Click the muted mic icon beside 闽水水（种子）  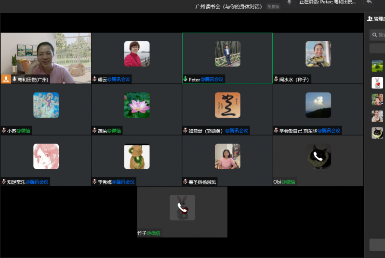point(276,79)
